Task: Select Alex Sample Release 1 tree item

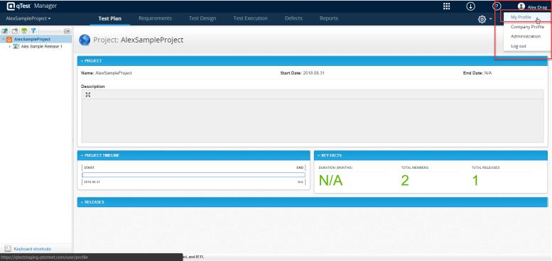Action: pos(41,46)
